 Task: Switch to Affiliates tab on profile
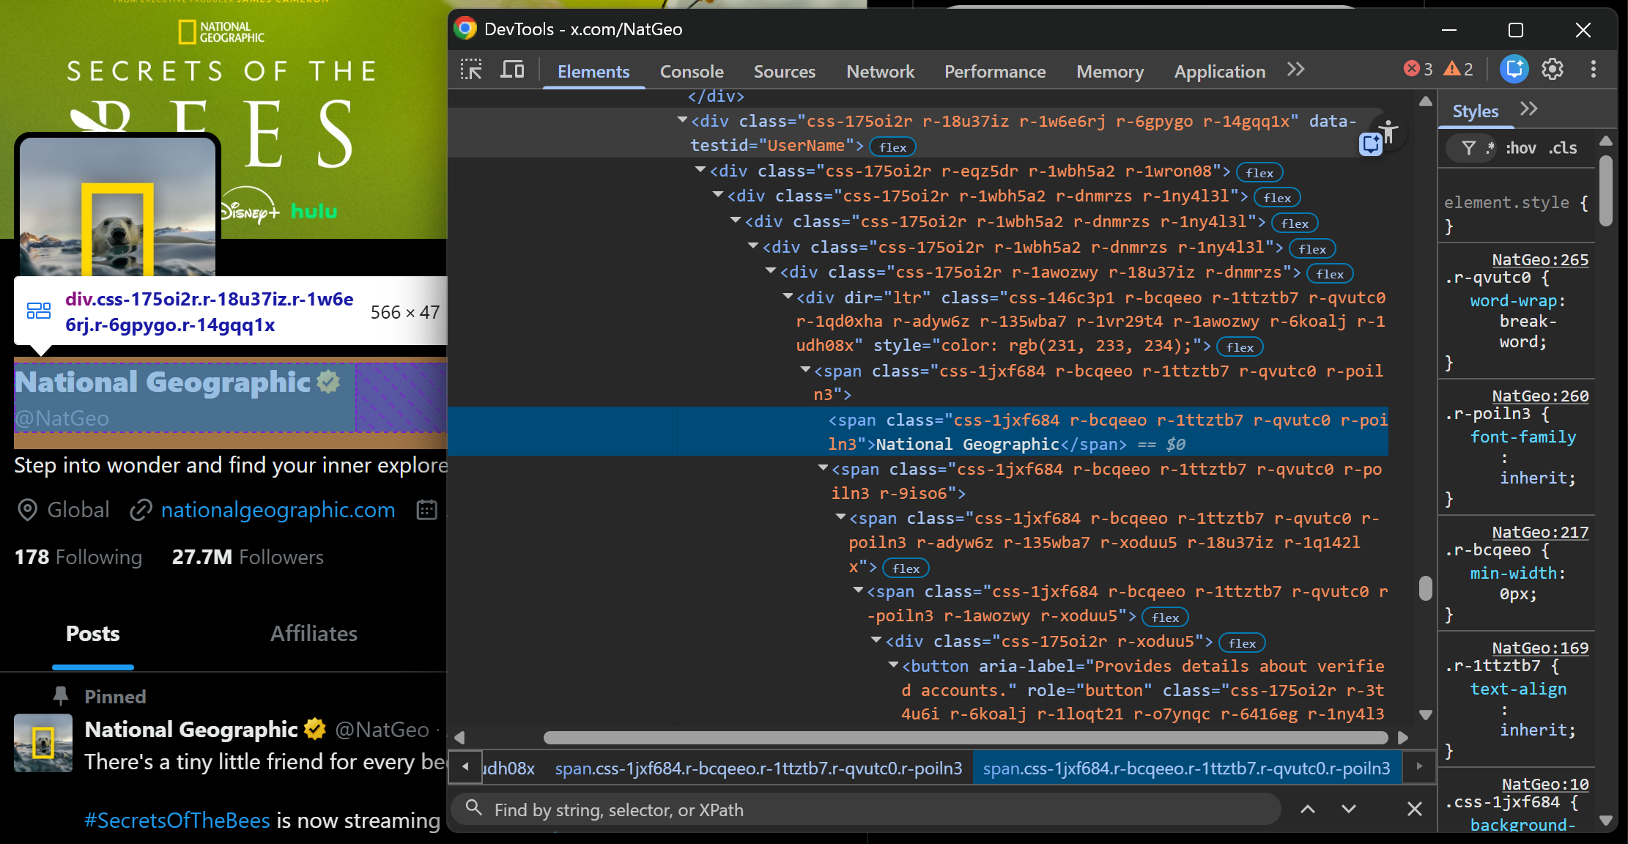[314, 634]
